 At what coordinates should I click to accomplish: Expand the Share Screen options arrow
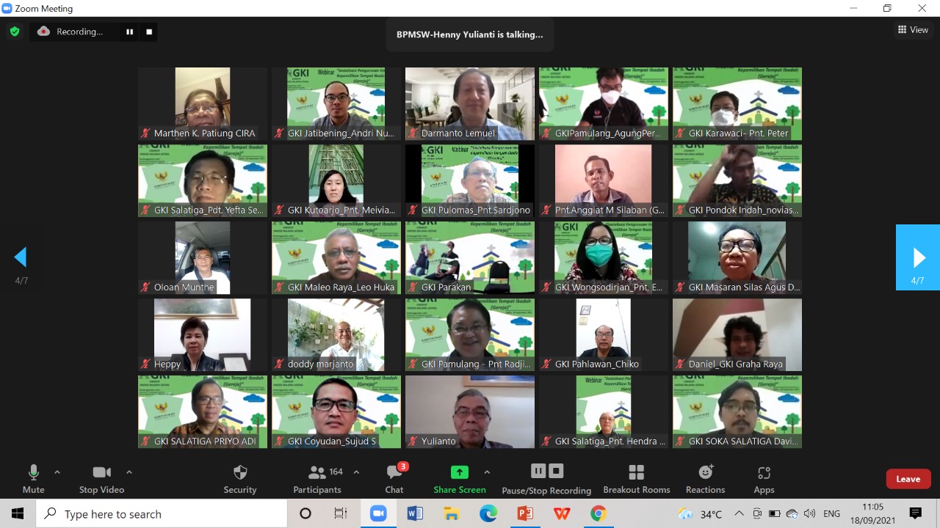(x=486, y=472)
